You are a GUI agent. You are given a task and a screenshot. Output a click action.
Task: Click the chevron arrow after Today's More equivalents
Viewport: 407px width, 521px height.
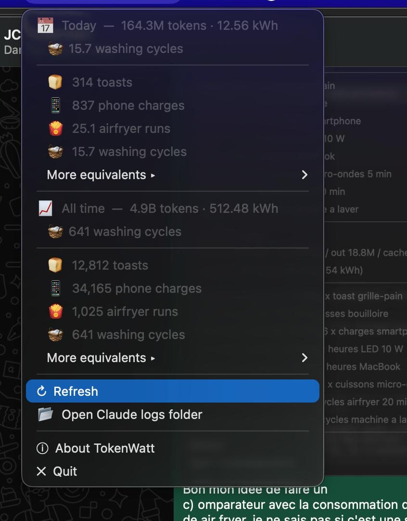coord(305,175)
